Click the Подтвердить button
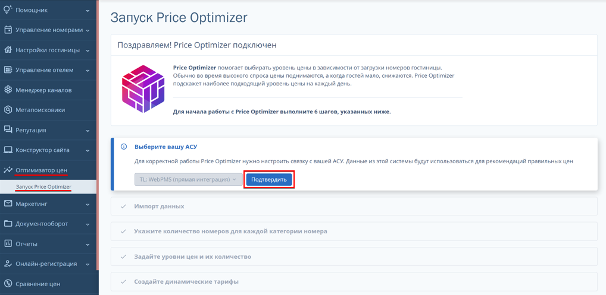 [x=269, y=180]
